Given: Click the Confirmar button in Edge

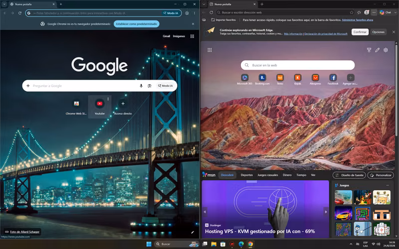Looking at the screenshot, I should [360, 32].
